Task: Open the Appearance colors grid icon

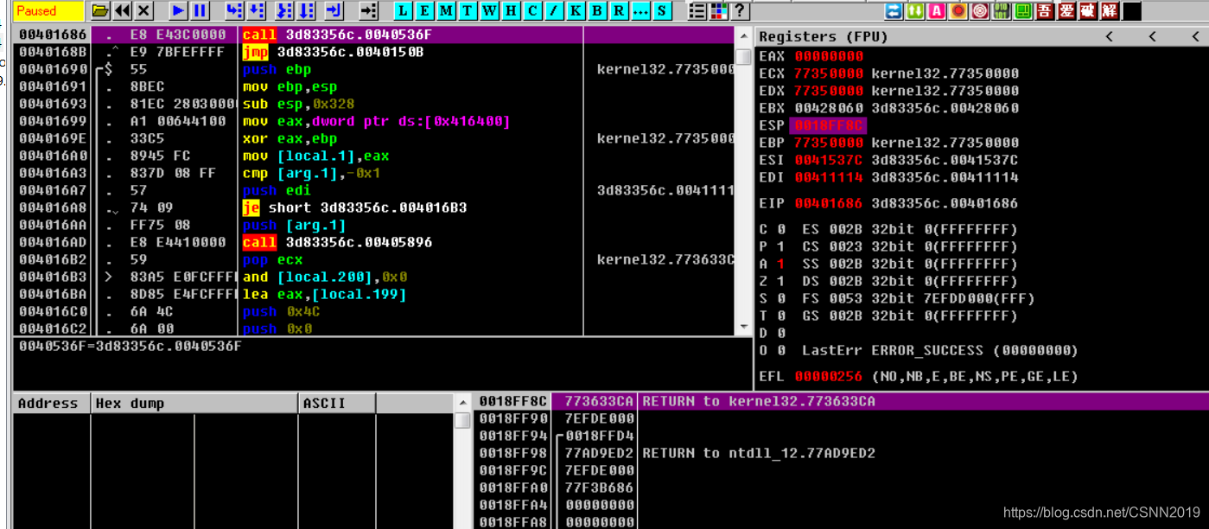Action: pyautogui.click(x=718, y=11)
